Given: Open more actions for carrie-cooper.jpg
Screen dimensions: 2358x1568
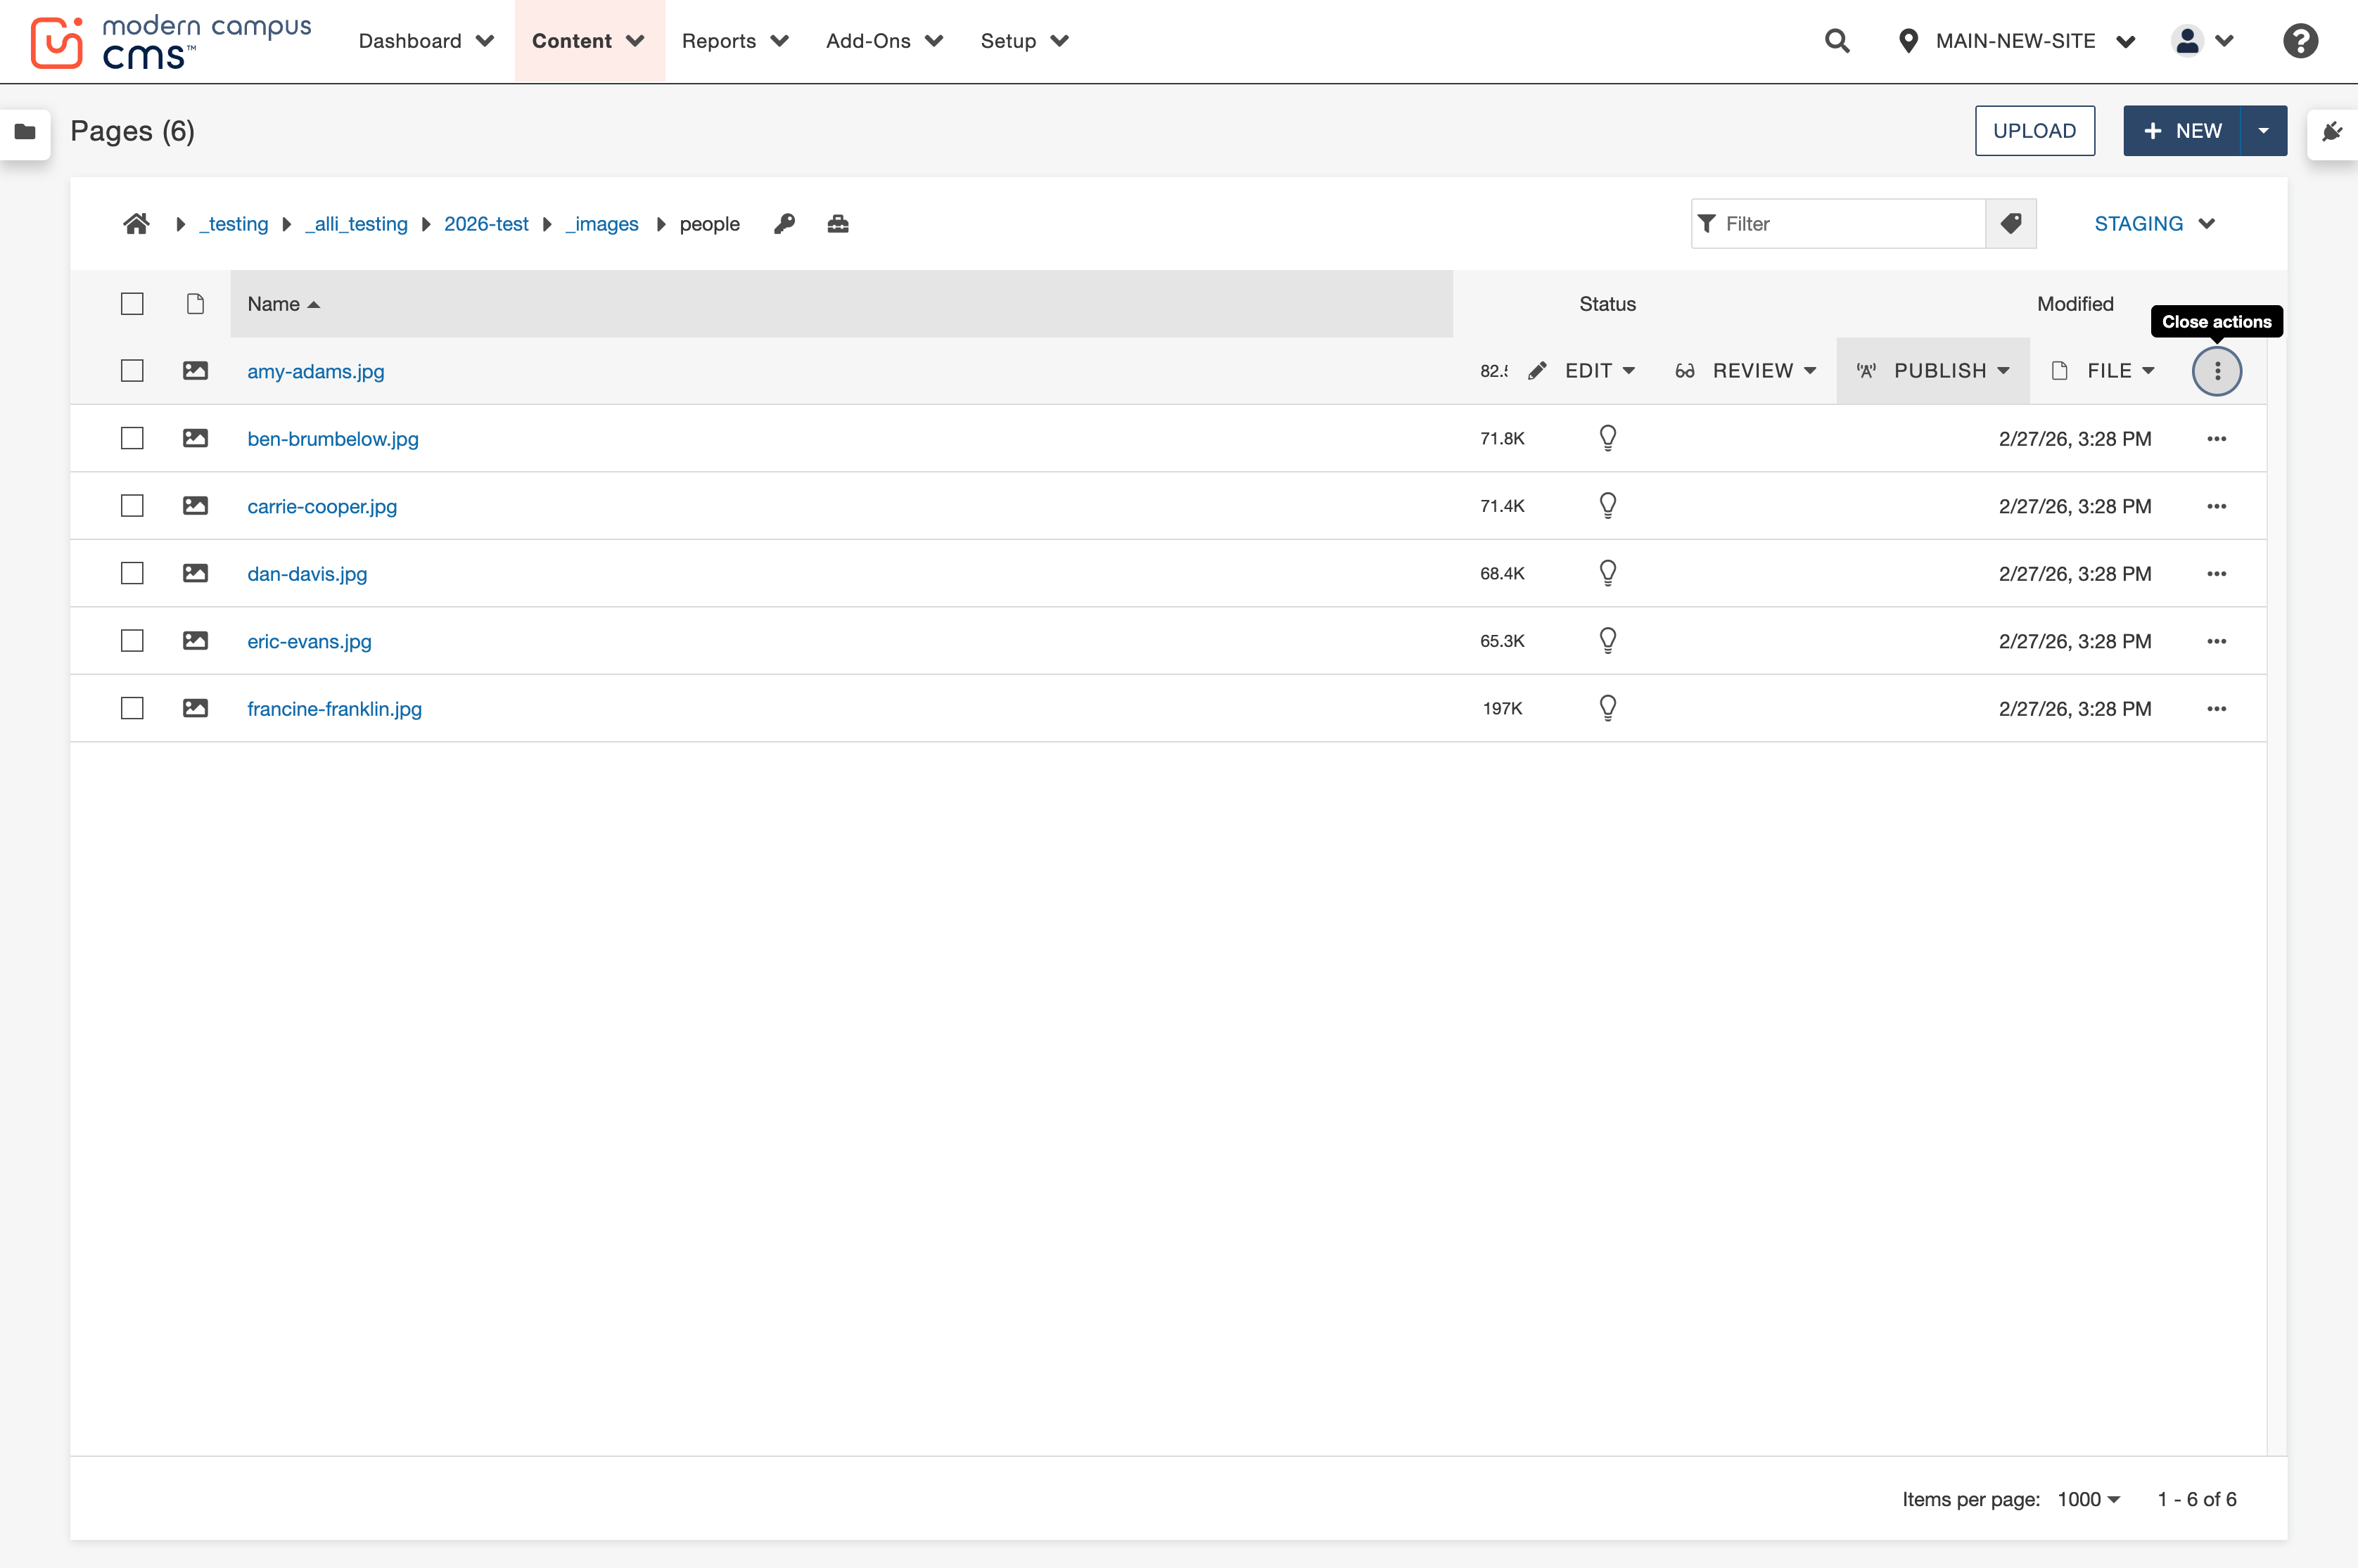Looking at the screenshot, I should click(x=2217, y=506).
